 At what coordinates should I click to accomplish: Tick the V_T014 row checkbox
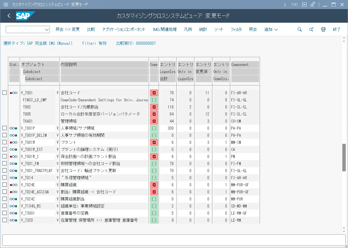(x=5, y=178)
